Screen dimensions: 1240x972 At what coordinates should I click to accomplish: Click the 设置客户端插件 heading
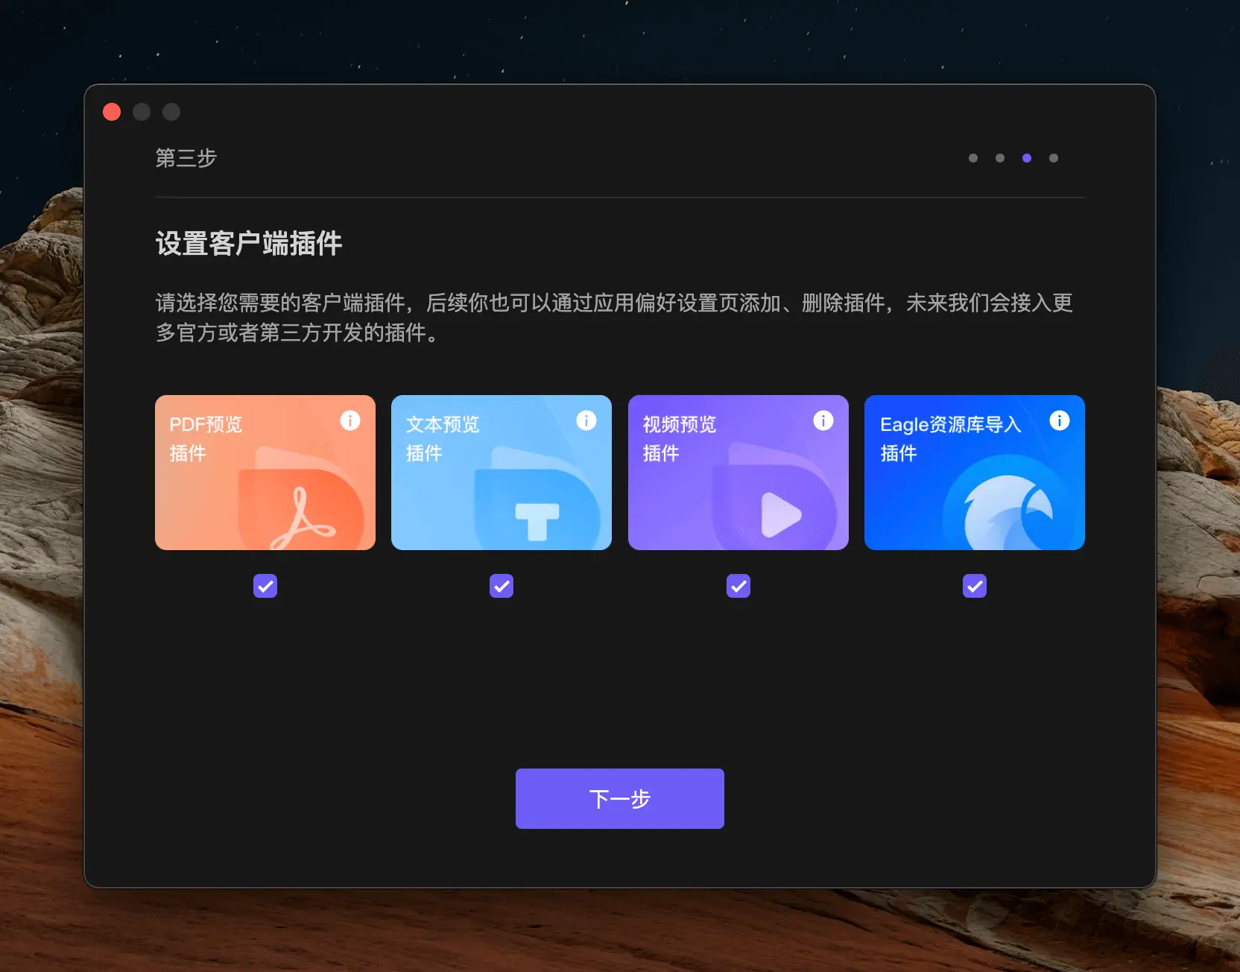tap(249, 244)
